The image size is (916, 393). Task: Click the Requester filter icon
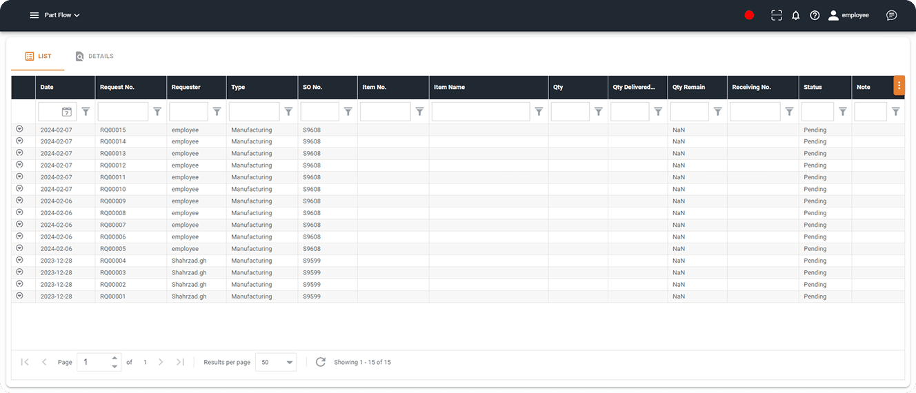tap(217, 112)
